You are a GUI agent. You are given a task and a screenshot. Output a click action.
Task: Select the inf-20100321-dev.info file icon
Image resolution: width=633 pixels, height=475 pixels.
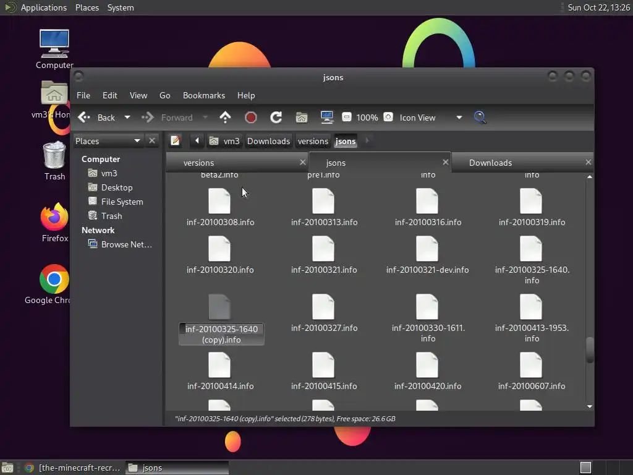[x=427, y=249]
